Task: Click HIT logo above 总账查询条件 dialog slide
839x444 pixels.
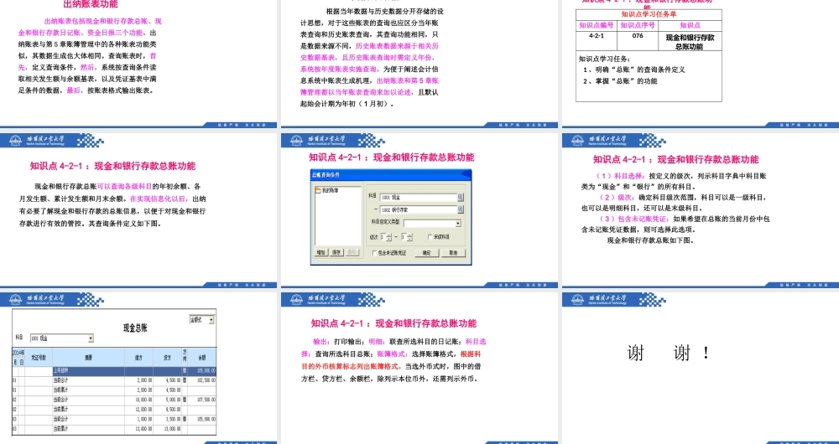Action: pyautogui.click(x=296, y=141)
